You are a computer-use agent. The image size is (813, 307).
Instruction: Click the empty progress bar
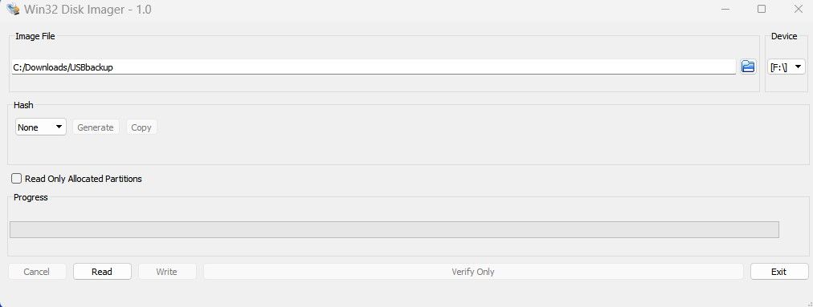tap(394, 229)
